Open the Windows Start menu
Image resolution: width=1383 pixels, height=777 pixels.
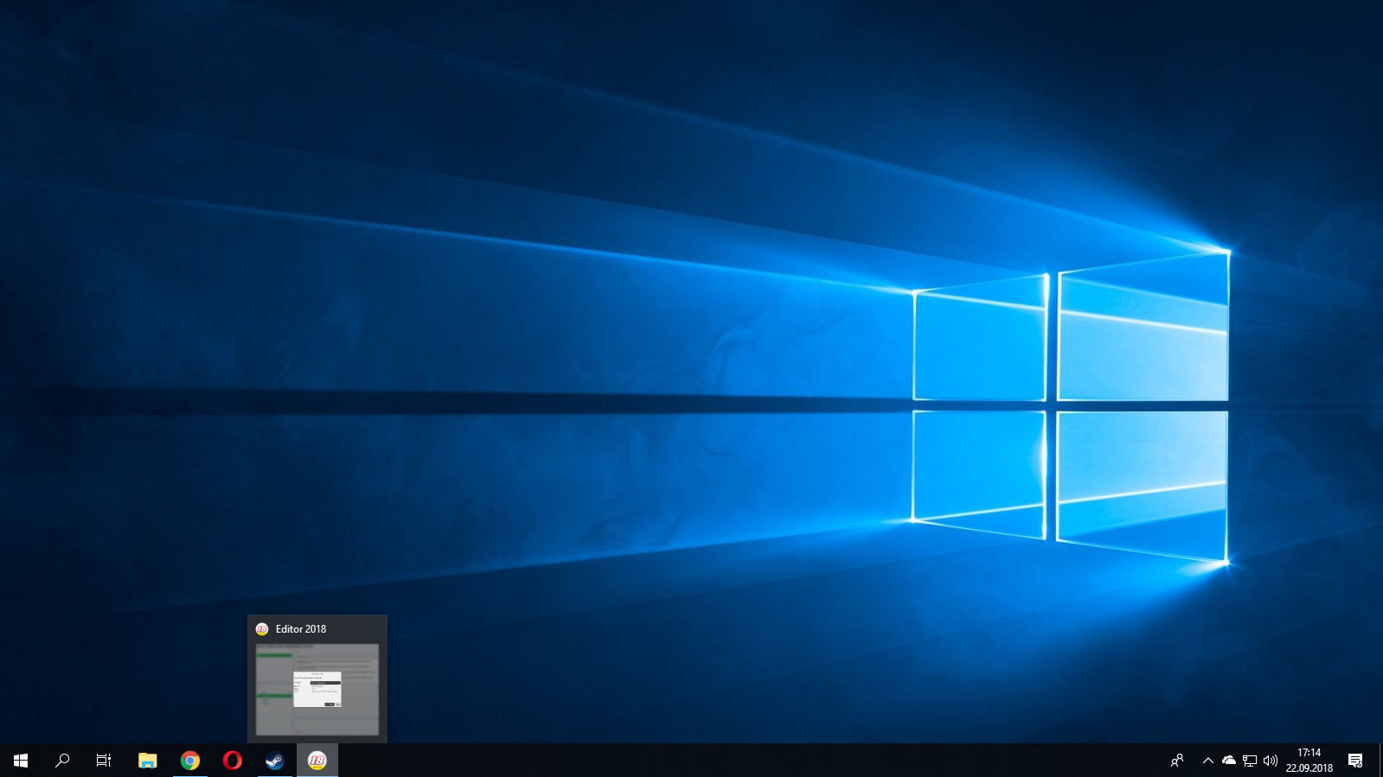(21, 761)
